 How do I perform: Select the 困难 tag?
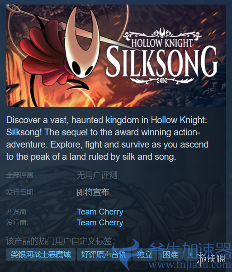click(170, 254)
